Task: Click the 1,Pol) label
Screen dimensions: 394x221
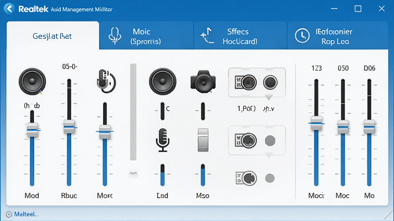Action: [246, 109]
